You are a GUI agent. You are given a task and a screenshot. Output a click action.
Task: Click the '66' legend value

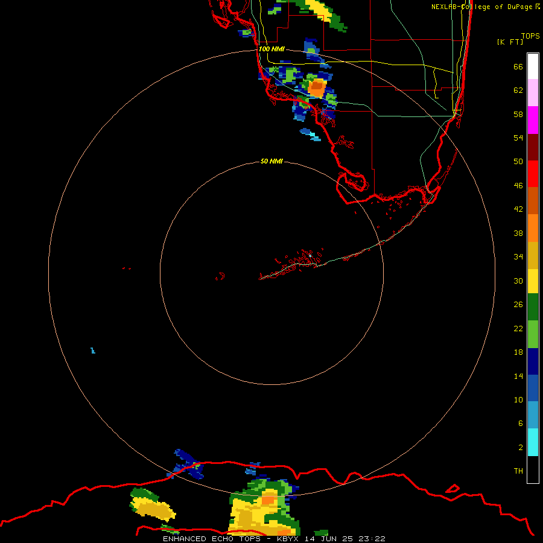[x=518, y=67]
